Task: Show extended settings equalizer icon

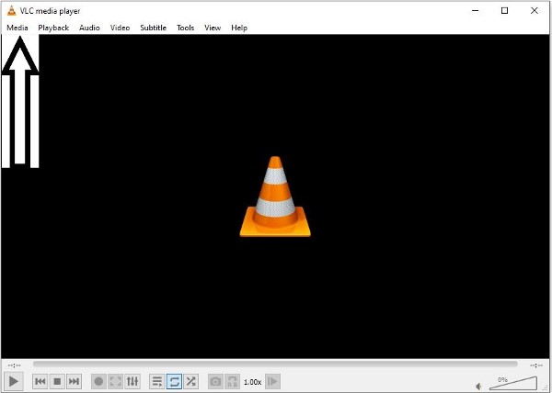Action: (132, 381)
